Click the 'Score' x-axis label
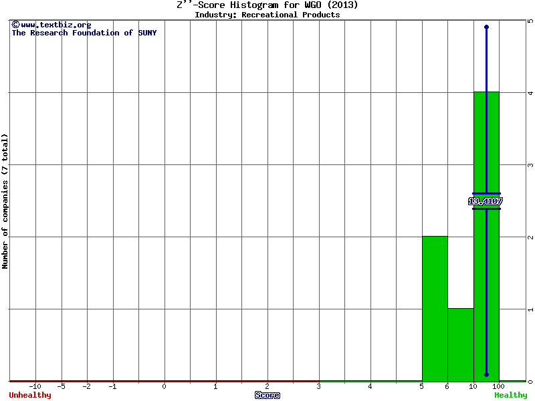535x401 pixels. coord(267,395)
